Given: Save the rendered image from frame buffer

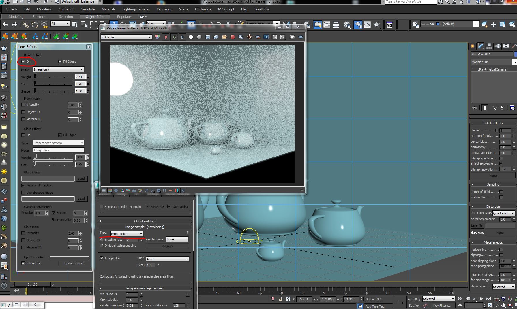Looking at the screenshot, I should (207, 37).
